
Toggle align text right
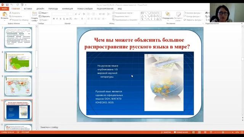pyautogui.click(x=95, y=19)
